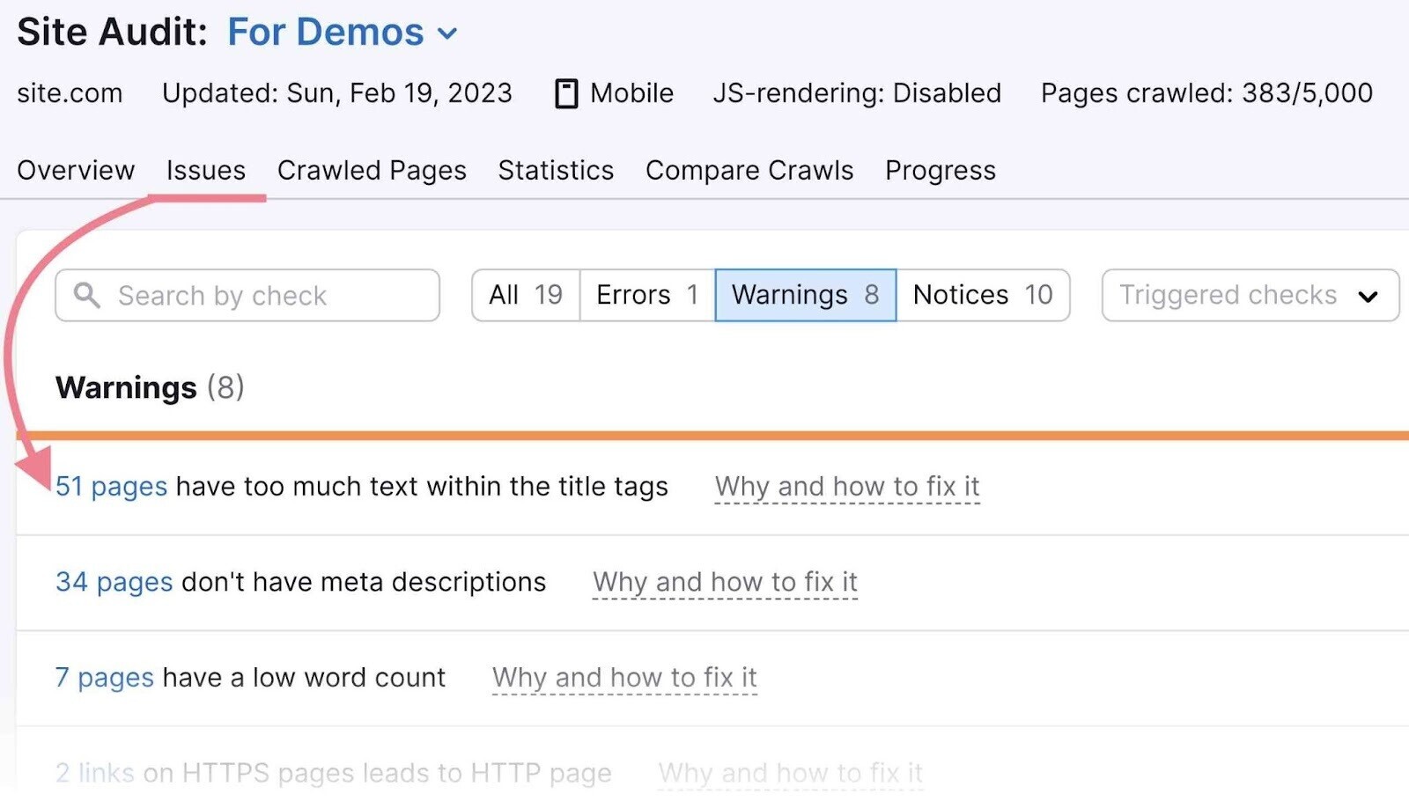This screenshot has width=1409, height=809.
Task: Open the 7 pages with low word count
Action: [104, 678]
